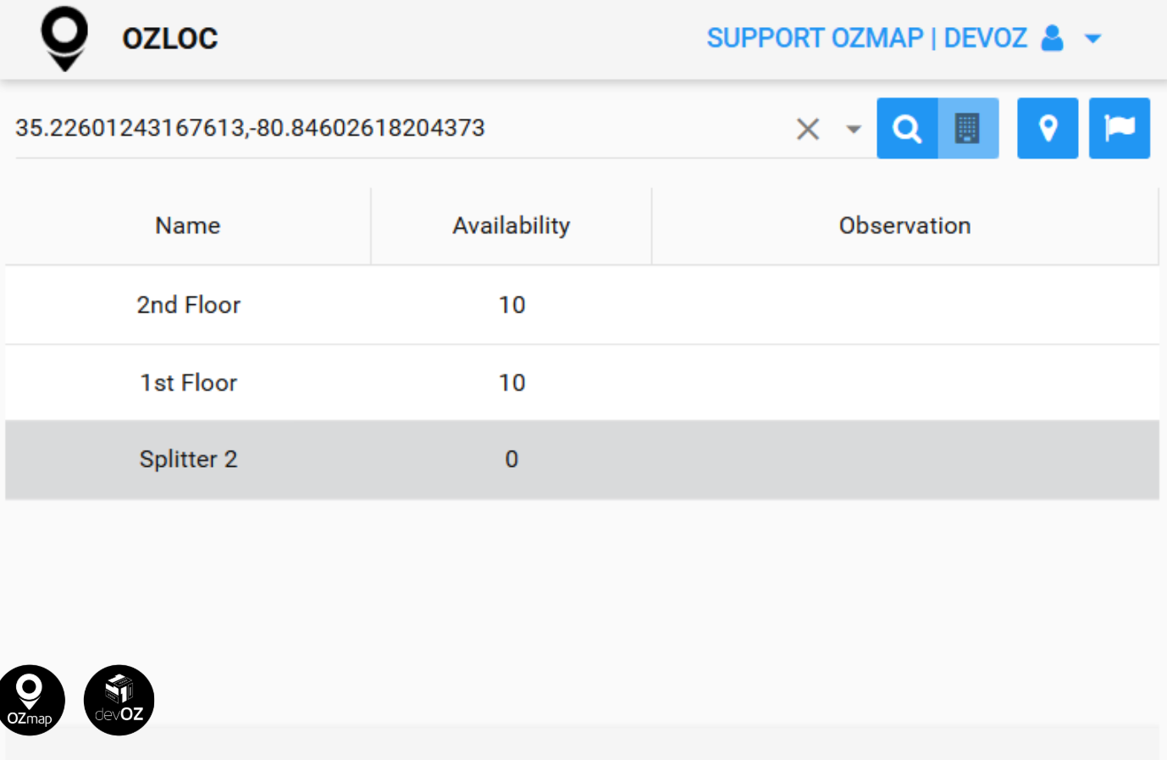
Task: Click the flag report button
Action: click(1120, 129)
